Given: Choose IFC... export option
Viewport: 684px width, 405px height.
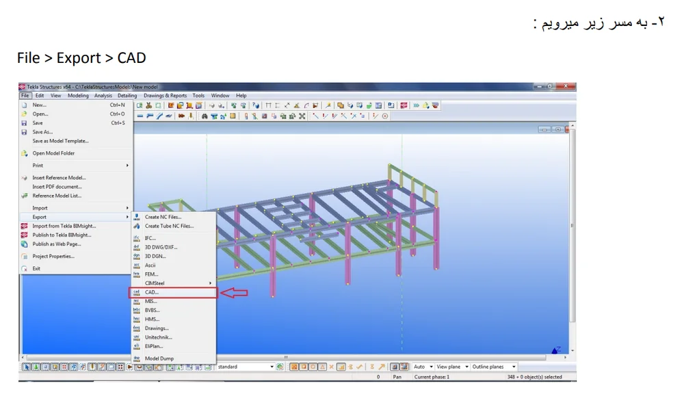Looking at the screenshot, I should (173, 238).
